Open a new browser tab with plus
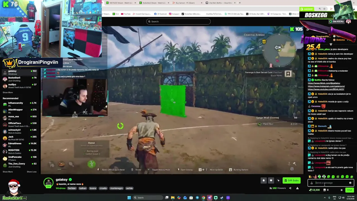This screenshot has height=201, width=357. tap(240, 3)
